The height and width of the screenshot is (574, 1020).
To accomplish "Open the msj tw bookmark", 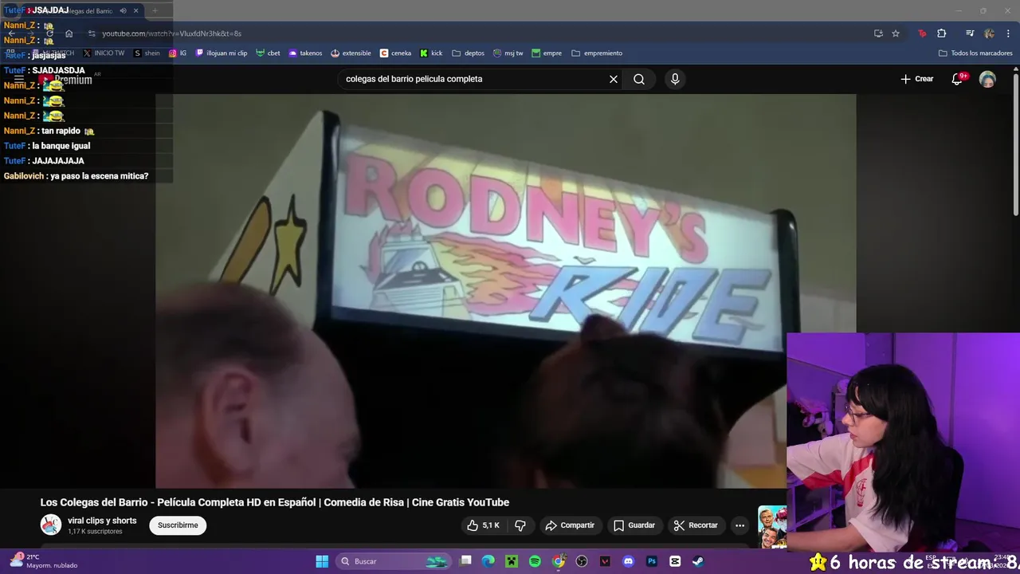I will tap(508, 53).
